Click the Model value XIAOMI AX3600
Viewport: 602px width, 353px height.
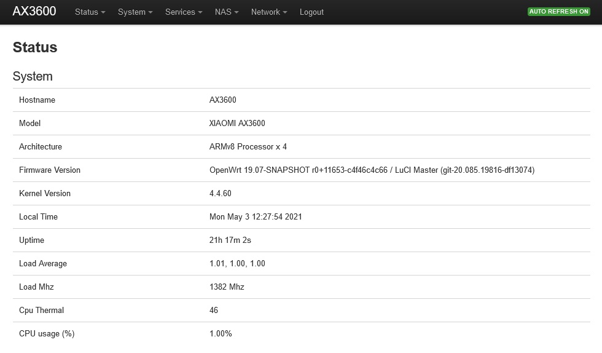[x=237, y=124]
